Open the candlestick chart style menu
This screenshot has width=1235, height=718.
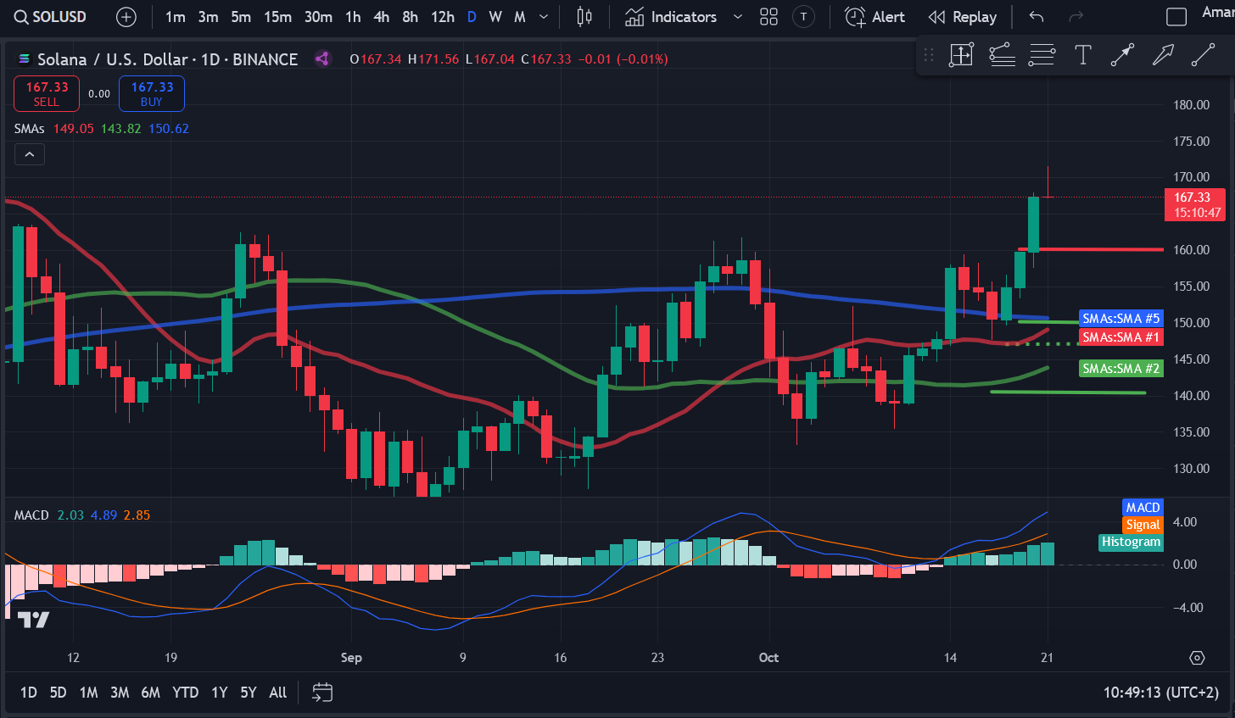584,17
